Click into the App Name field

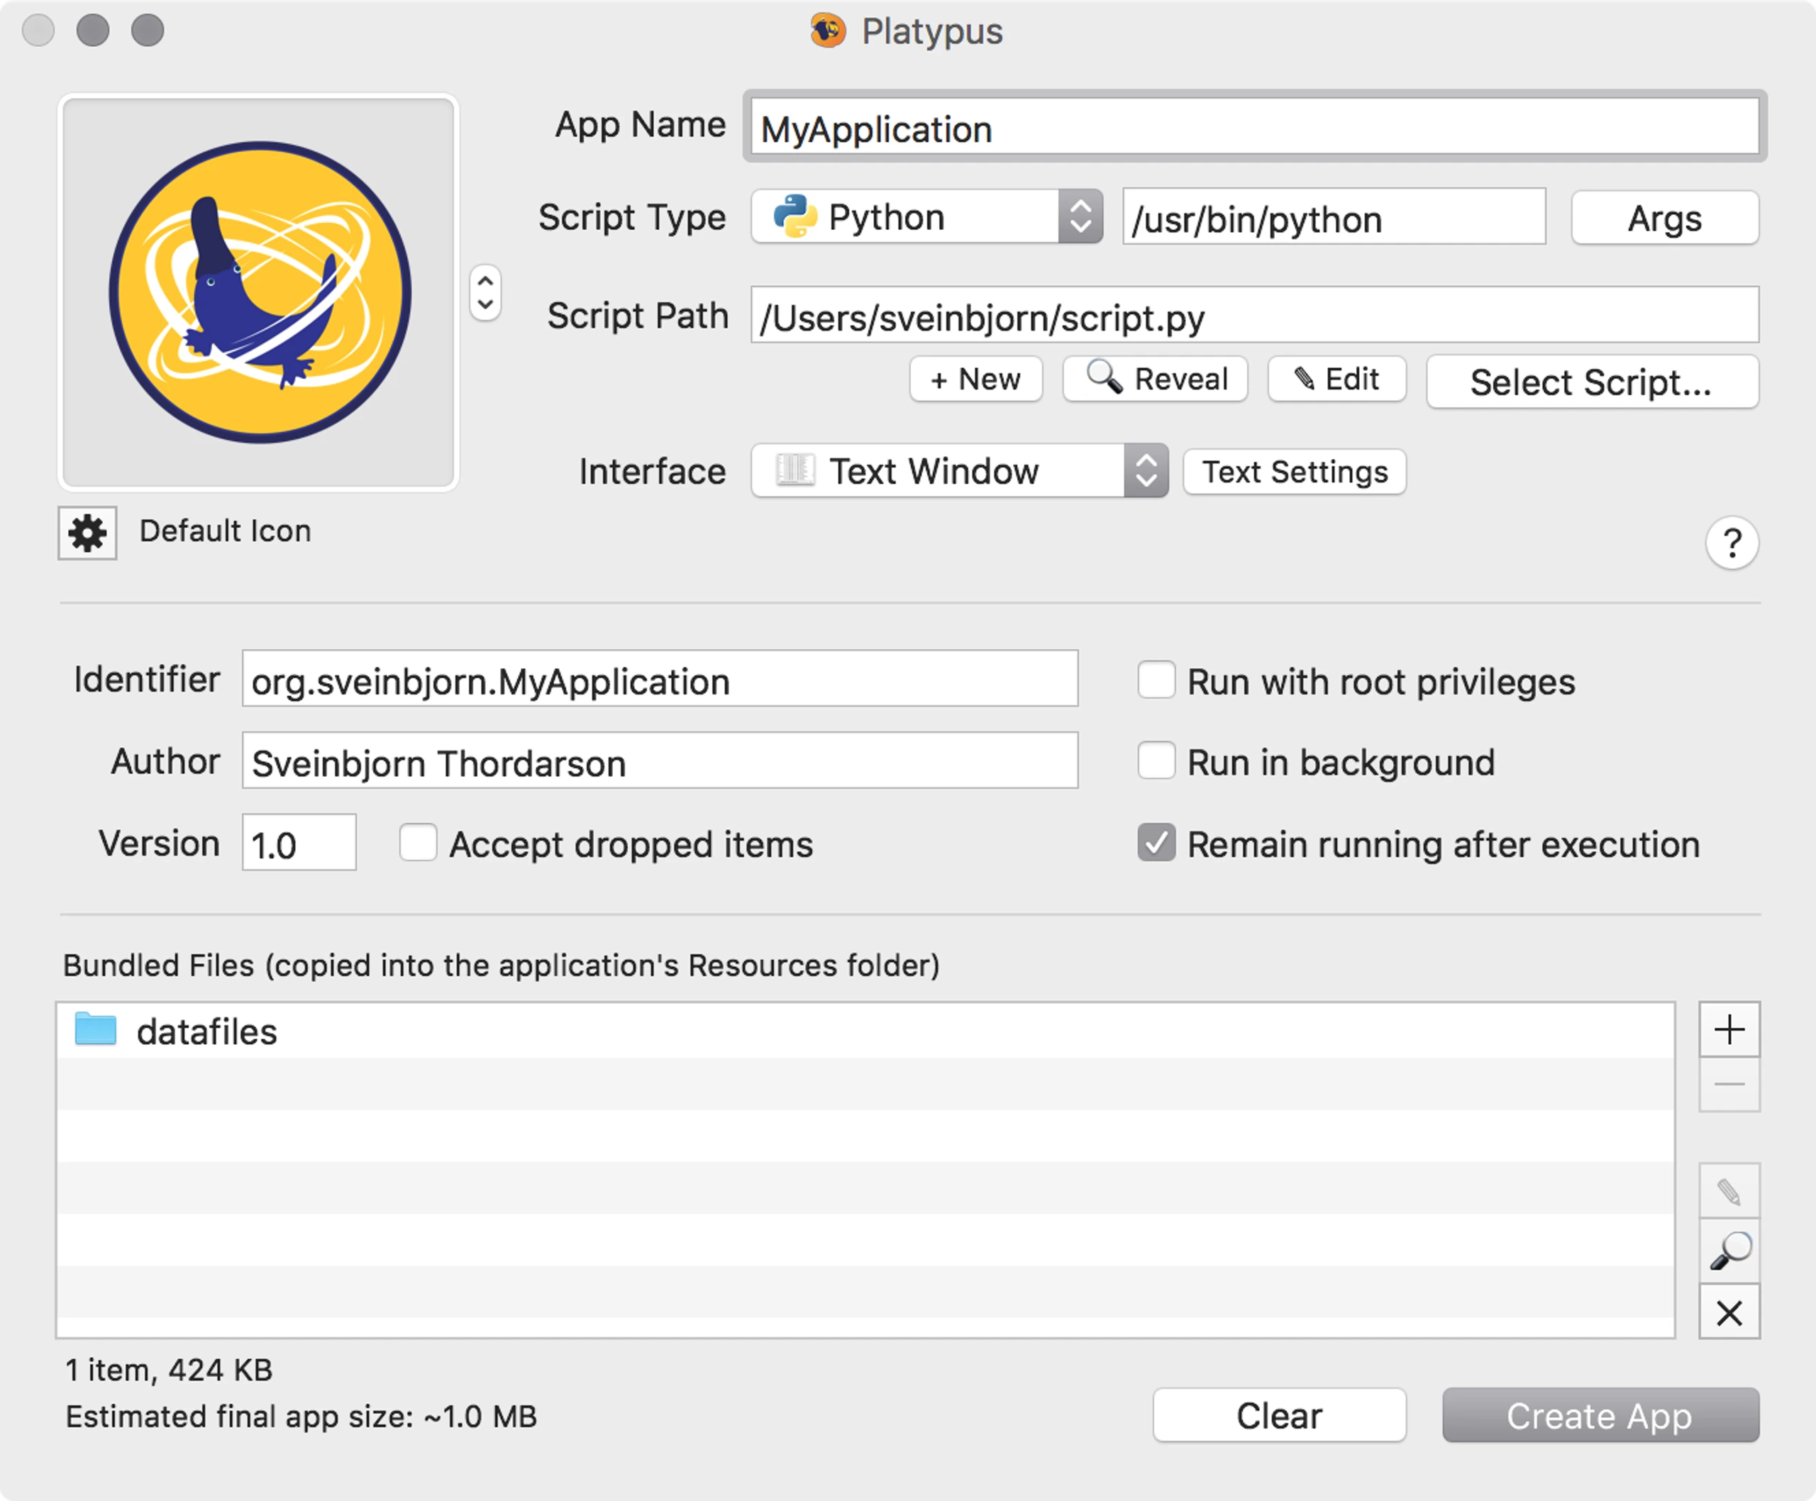click(1254, 128)
